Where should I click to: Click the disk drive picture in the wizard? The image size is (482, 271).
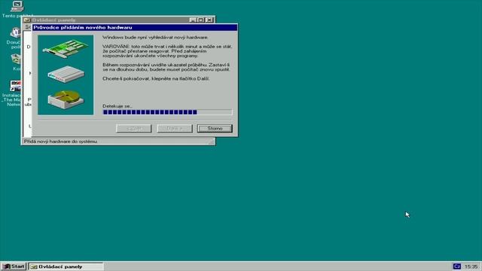(66, 99)
